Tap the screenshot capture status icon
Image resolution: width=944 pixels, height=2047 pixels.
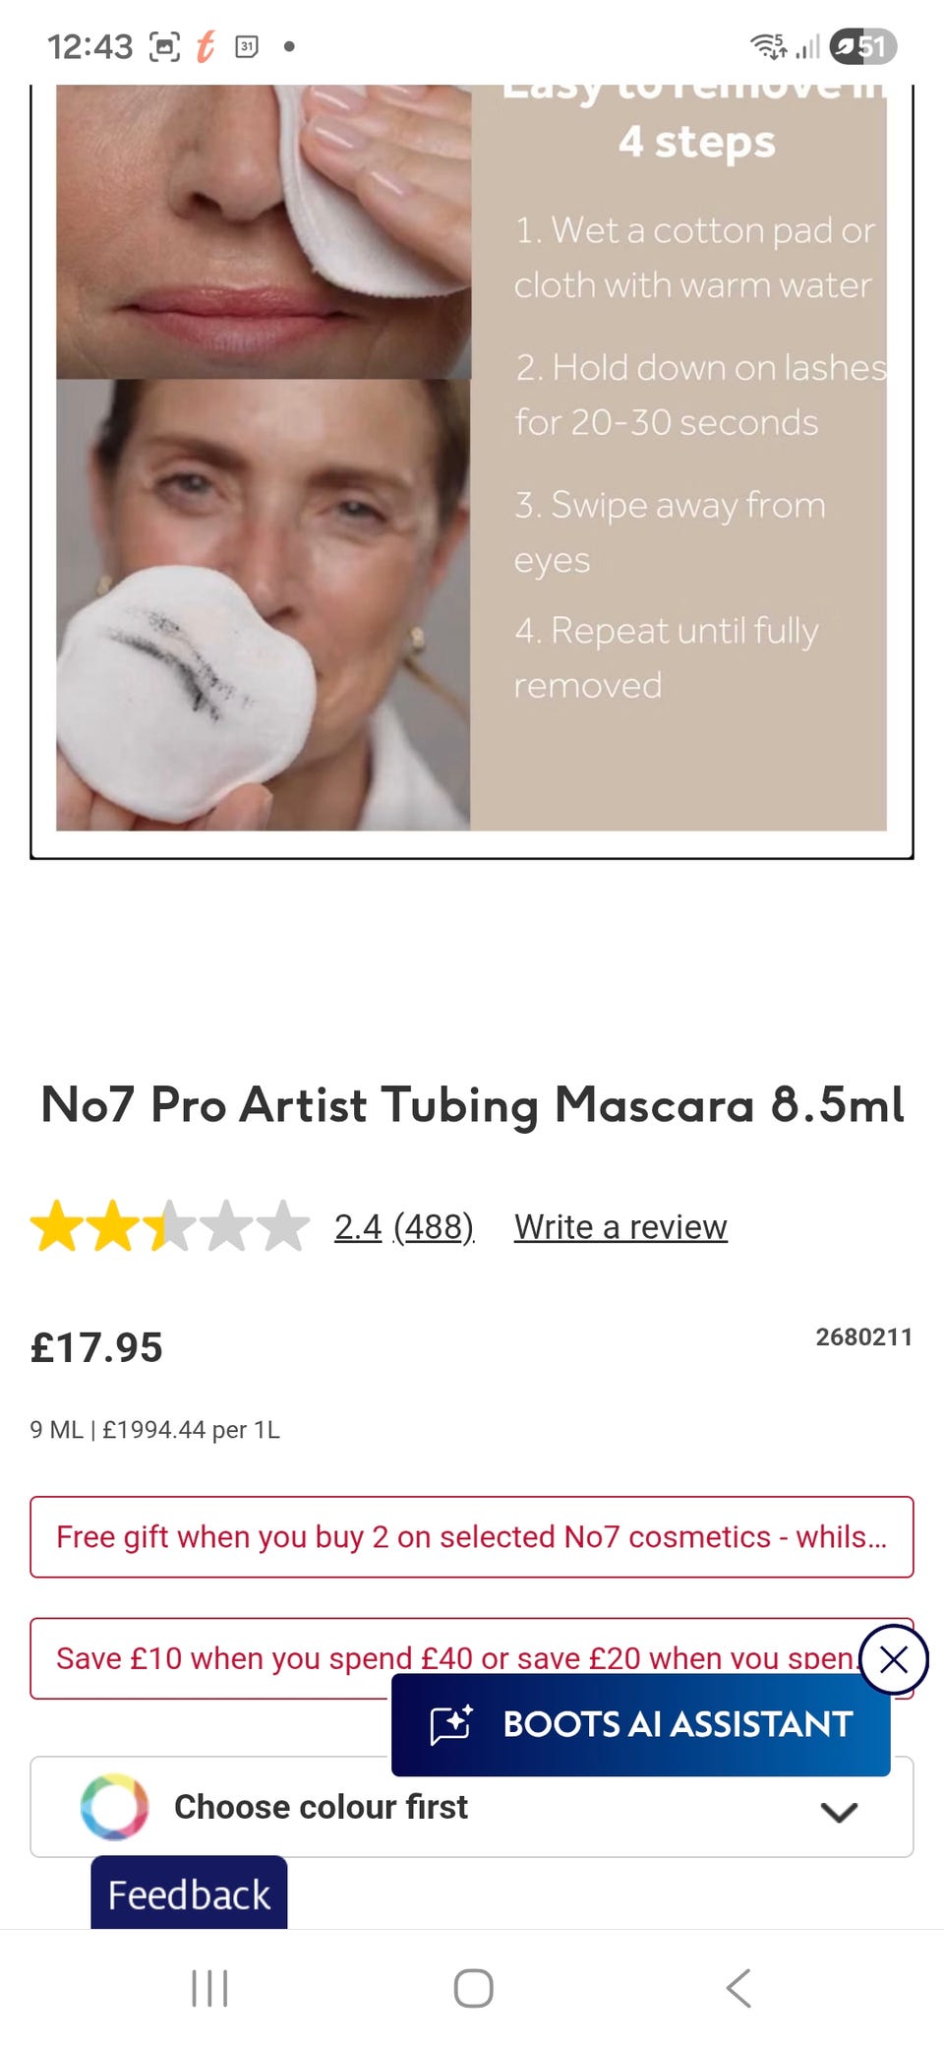(x=164, y=46)
